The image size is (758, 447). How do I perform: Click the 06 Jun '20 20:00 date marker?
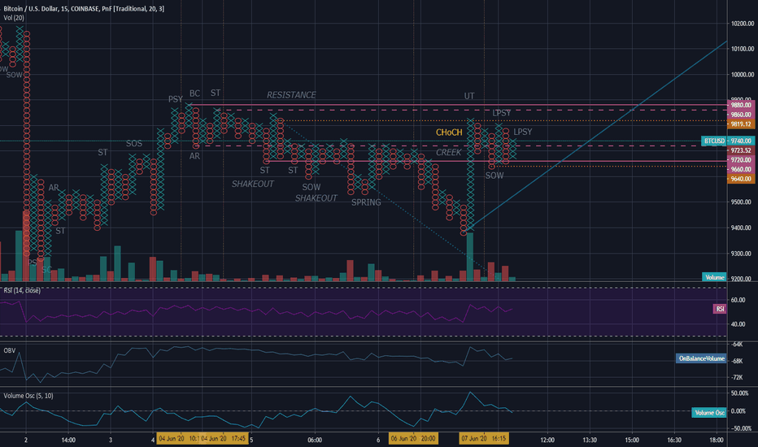pos(413,439)
